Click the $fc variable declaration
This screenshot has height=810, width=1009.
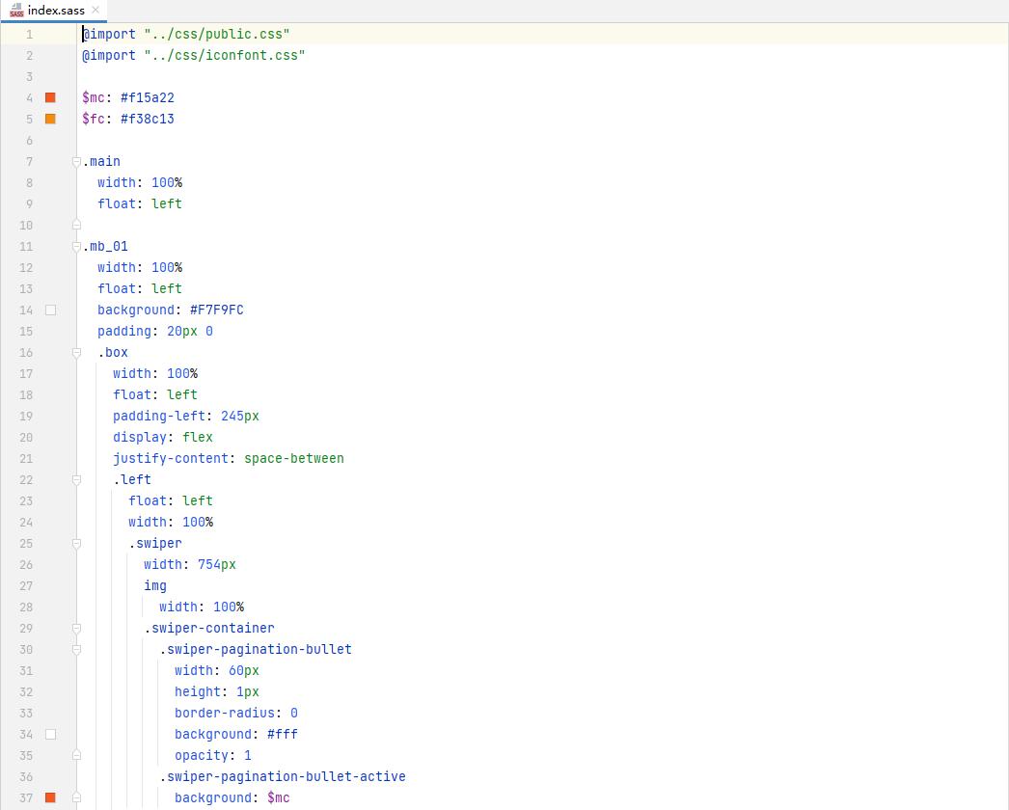94,119
